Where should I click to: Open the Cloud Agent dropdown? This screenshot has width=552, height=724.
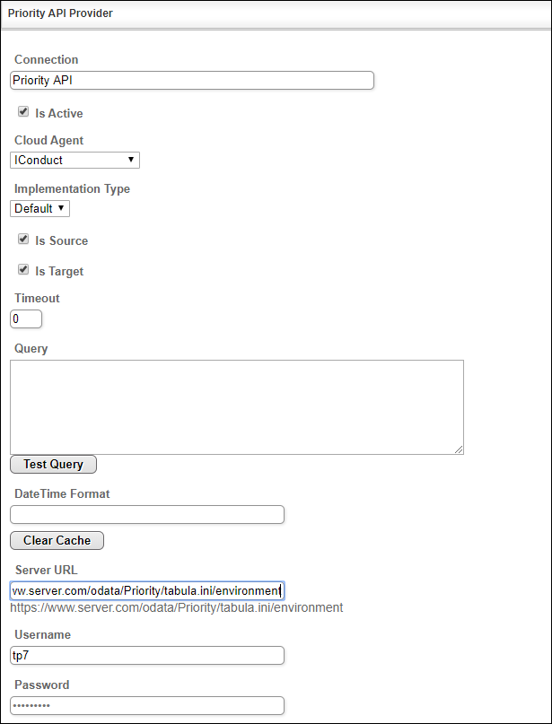pos(74,161)
